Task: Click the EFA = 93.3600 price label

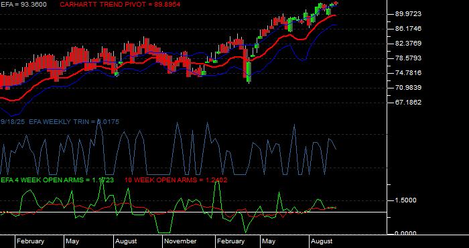Action: (23, 5)
